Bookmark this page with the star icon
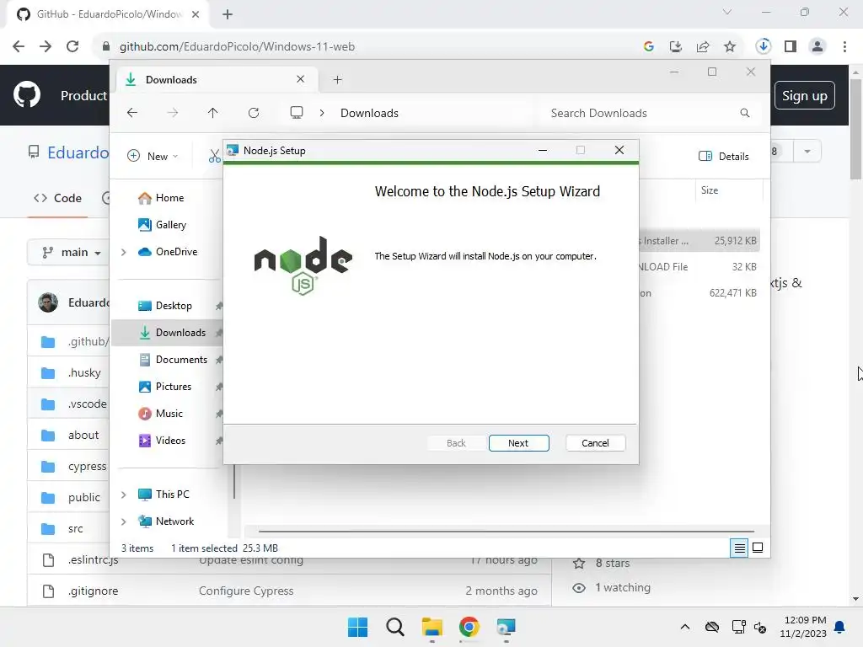Image resolution: width=863 pixels, height=647 pixels. pyautogui.click(x=729, y=46)
